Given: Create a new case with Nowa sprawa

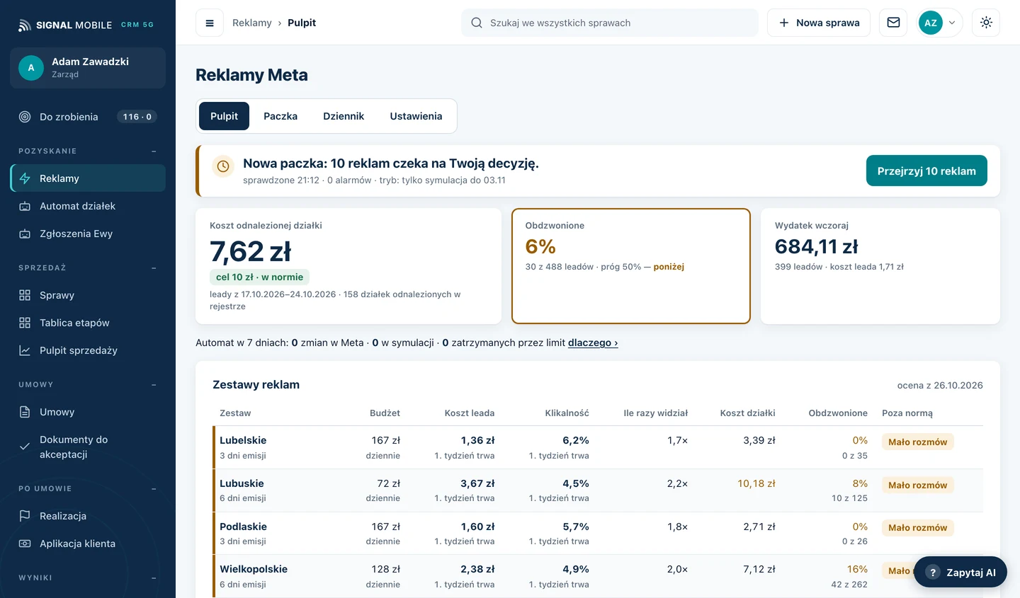Looking at the screenshot, I should pos(820,23).
